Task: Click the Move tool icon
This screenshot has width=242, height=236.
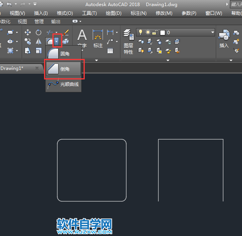Action: [28, 33]
